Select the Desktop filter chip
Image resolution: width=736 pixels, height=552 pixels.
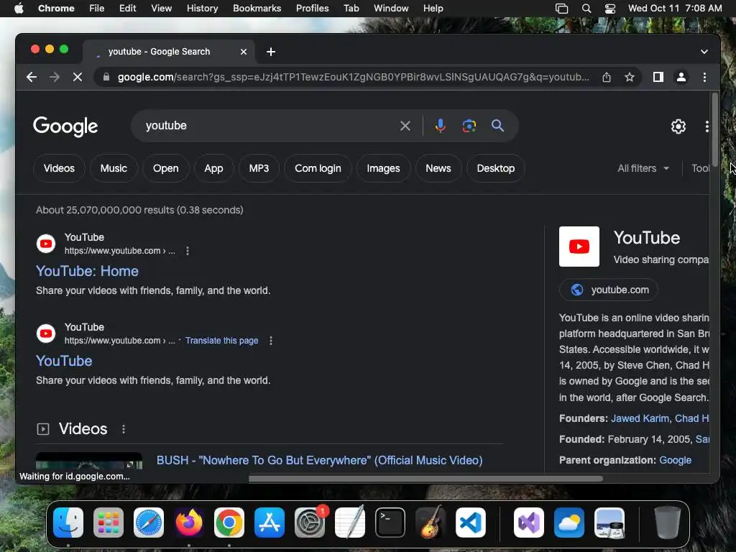[496, 168]
